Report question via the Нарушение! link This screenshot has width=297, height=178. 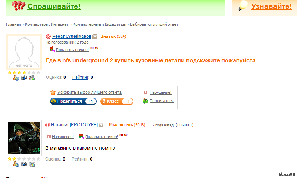[x=160, y=92]
